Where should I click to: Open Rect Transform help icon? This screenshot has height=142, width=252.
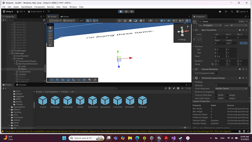click(240, 30)
